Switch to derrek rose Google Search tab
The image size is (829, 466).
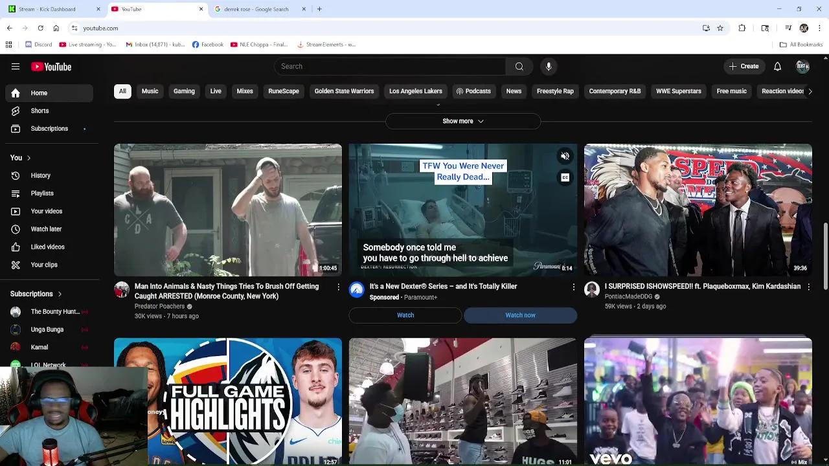pos(259,9)
